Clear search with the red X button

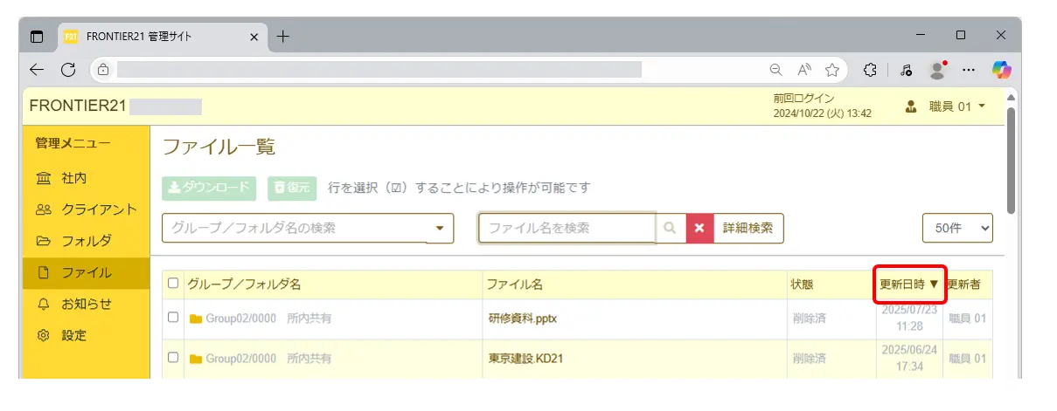pos(699,228)
